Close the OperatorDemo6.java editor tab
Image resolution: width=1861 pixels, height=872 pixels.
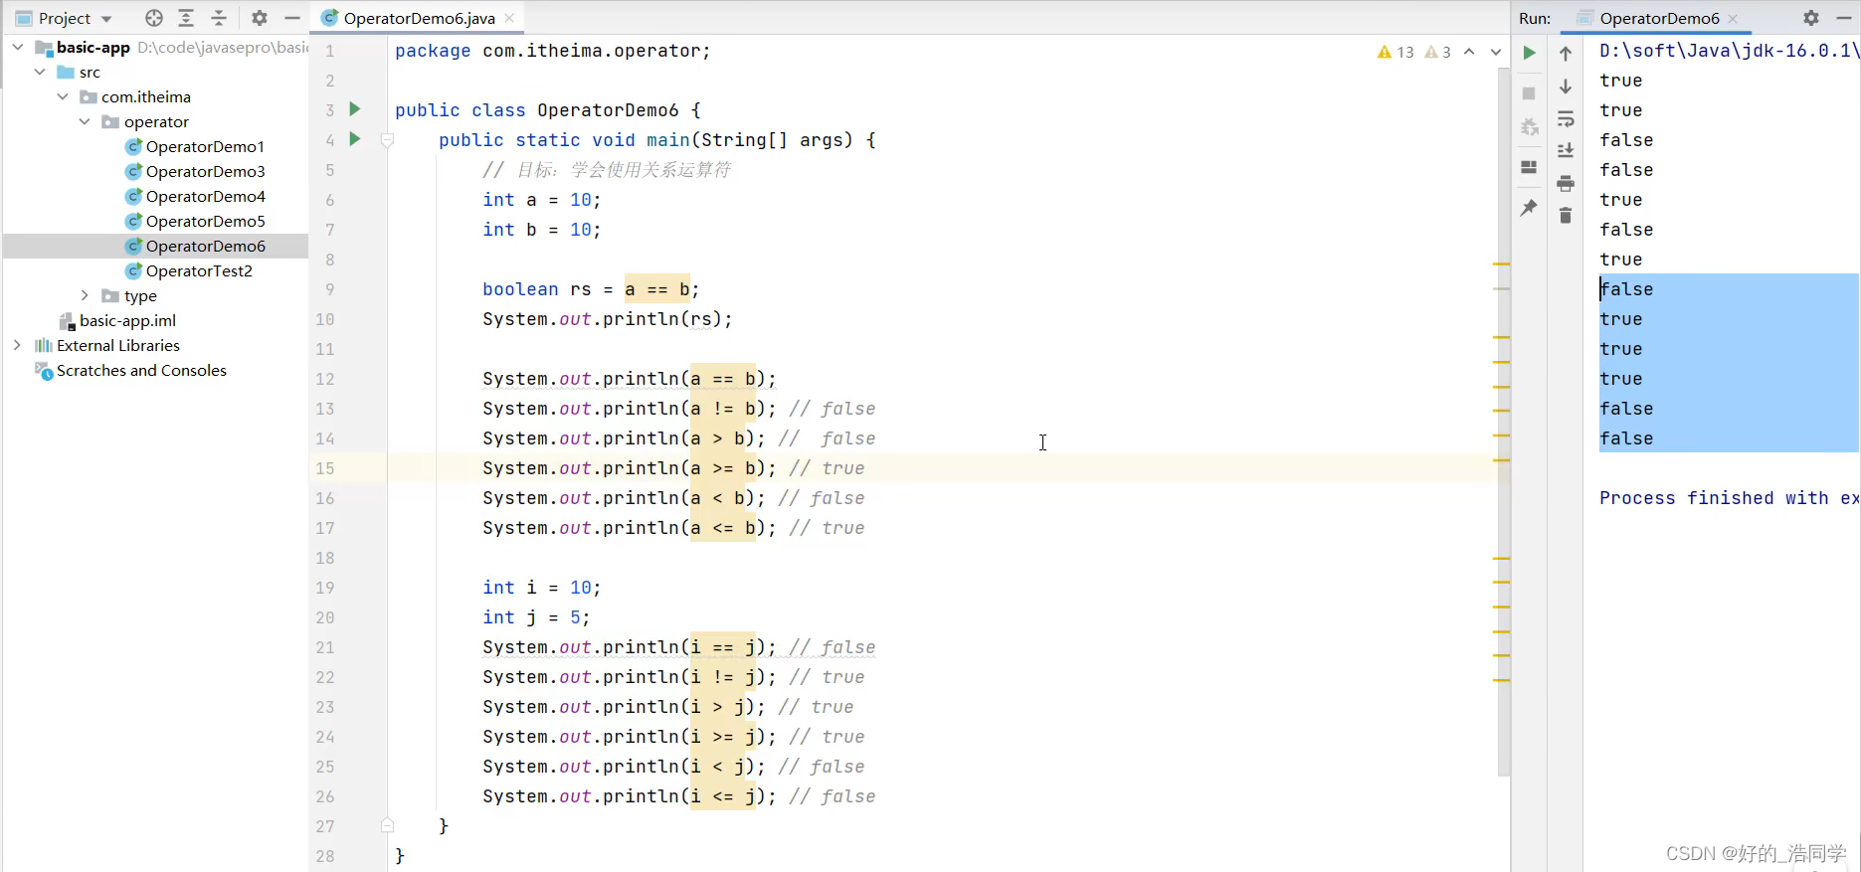[509, 18]
